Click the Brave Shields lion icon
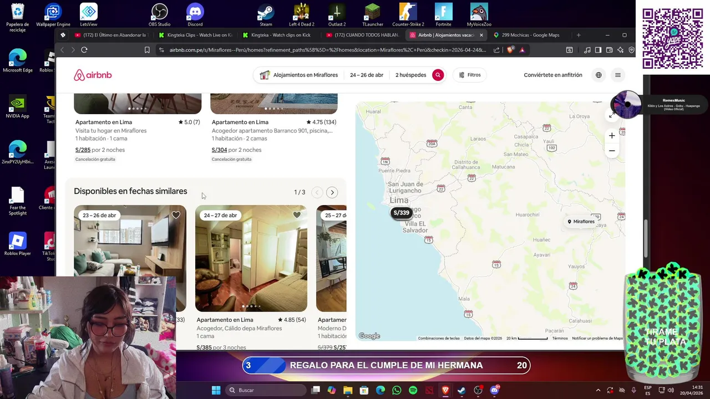Viewport: 710px width, 399px height. pyautogui.click(x=510, y=50)
